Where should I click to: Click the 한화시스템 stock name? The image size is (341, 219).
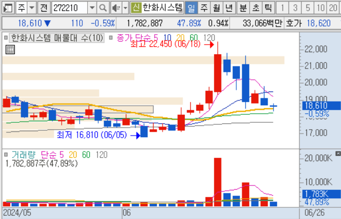pyautogui.click(x=162, y=8)
